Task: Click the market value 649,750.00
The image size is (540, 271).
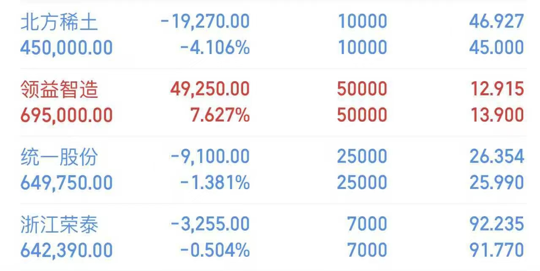Action: point(66,183)
